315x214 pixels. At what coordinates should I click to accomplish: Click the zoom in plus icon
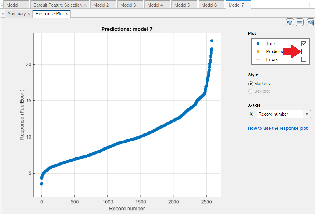point(290,22)
